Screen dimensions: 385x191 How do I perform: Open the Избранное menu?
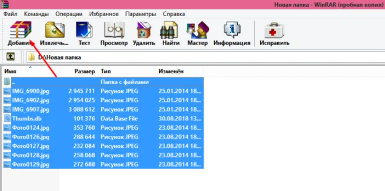(104, 14)
